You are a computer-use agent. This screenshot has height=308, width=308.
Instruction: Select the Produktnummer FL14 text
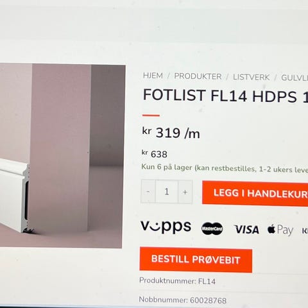coord(177,280)
